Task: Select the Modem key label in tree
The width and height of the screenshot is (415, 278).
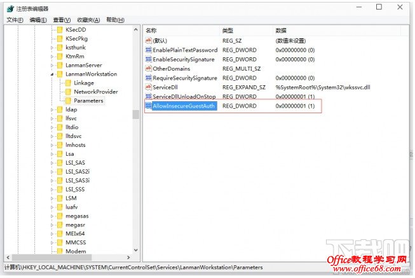Action: pyautogui.click(x=76, y=251)
